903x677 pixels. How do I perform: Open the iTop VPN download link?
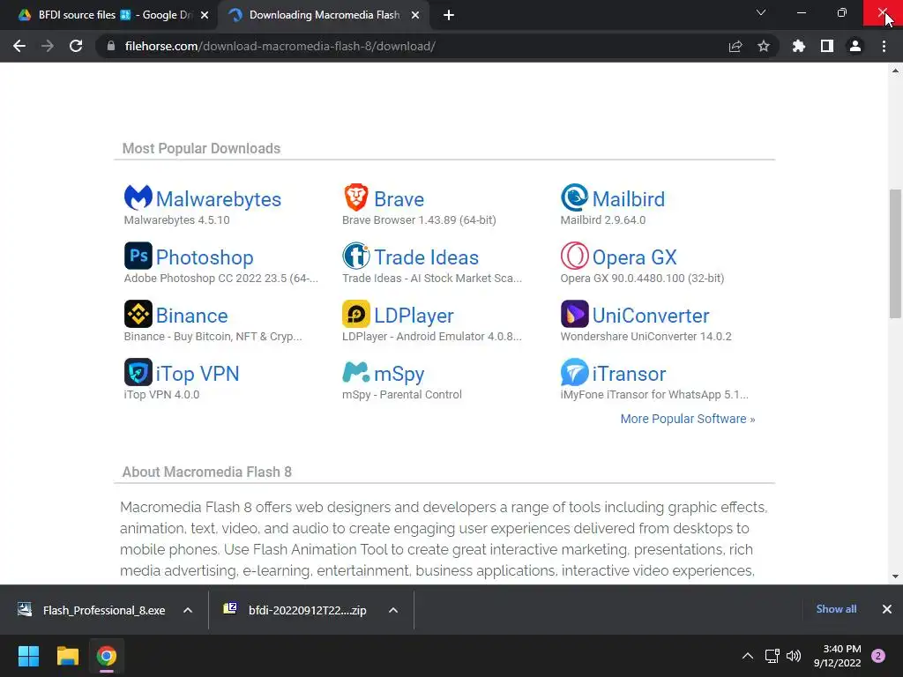coord(198,374)
